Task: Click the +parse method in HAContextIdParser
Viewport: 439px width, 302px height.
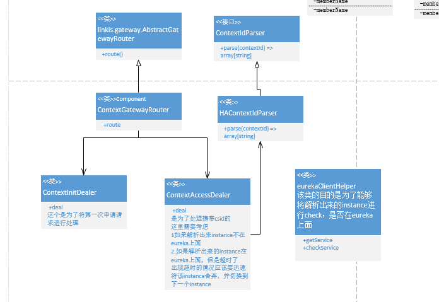Action: (x=250, y=132)
